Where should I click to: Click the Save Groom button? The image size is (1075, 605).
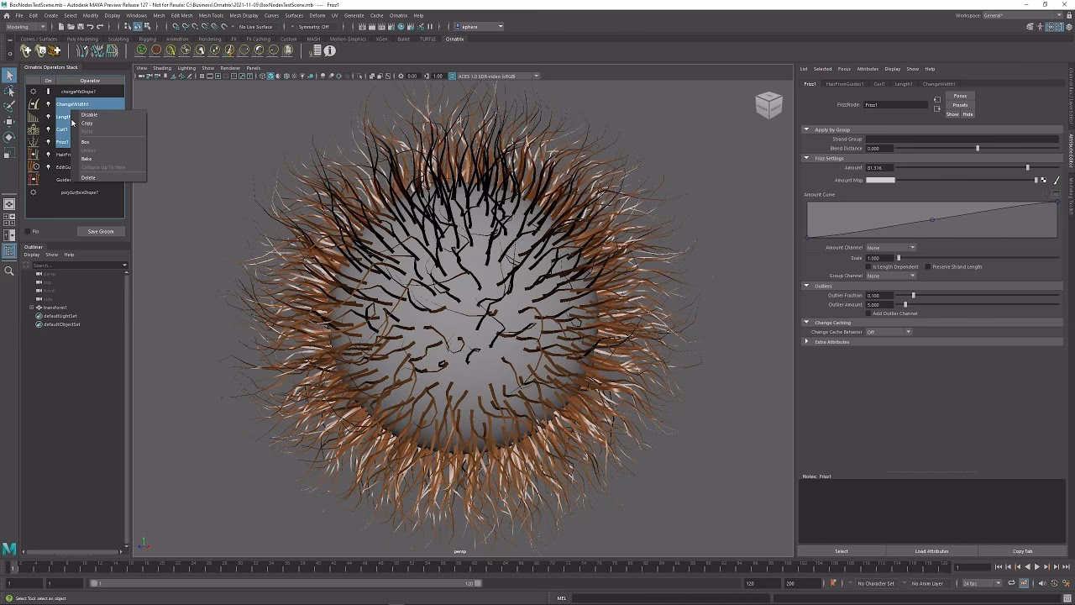pos(101,232)
